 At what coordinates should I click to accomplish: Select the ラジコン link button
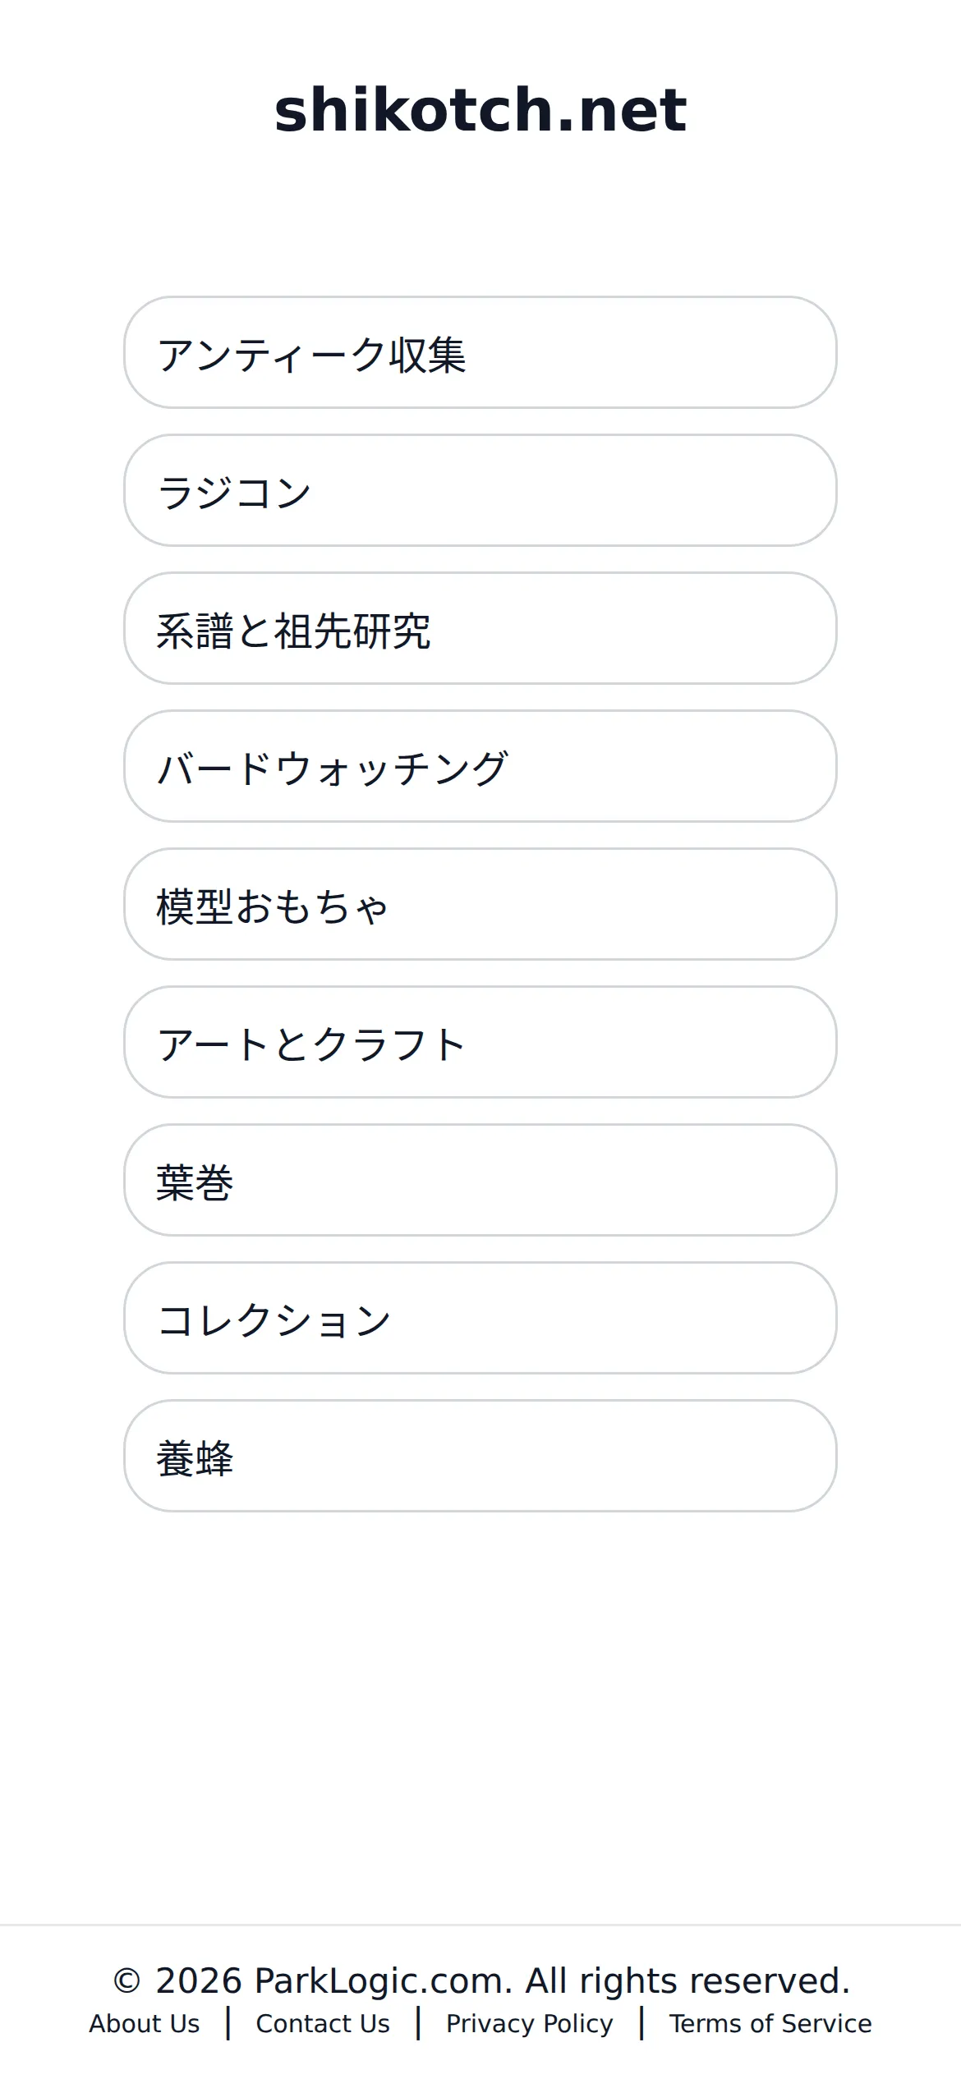[x=480, y=490]
